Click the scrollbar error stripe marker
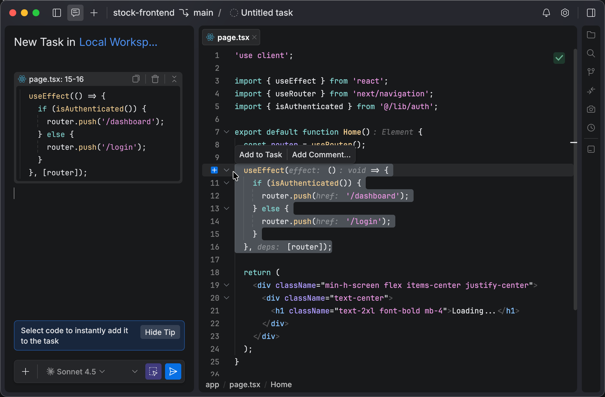 pyautogui.click(x=573, y=142)
